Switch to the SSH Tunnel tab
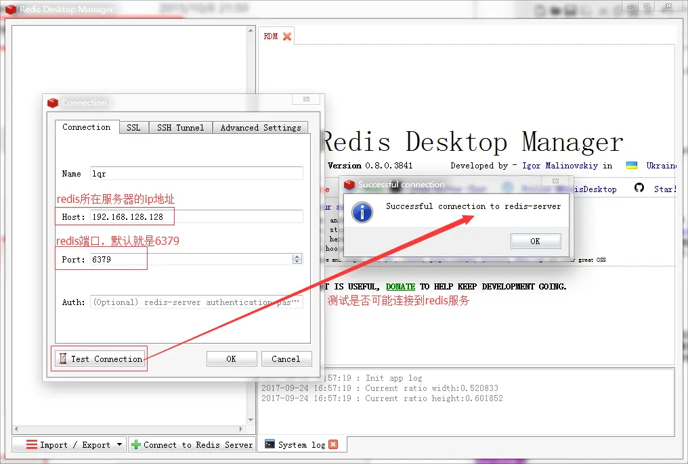 tap(180, 128)
